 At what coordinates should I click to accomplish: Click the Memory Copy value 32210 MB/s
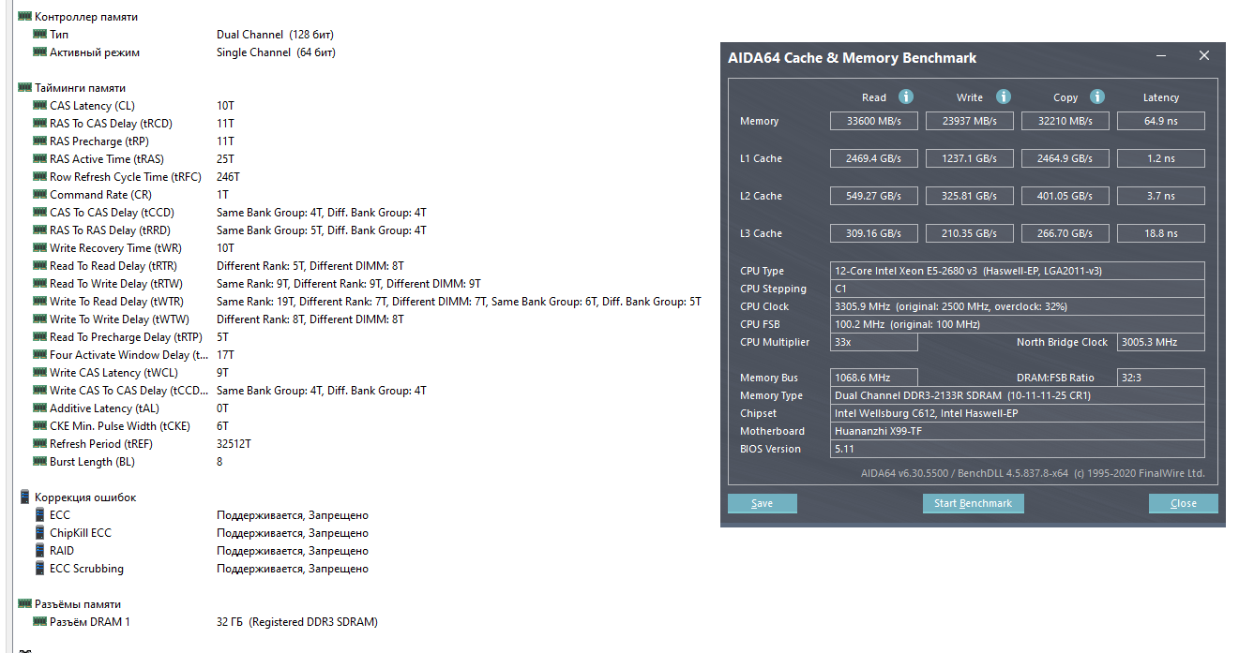tap(1065, 121)
